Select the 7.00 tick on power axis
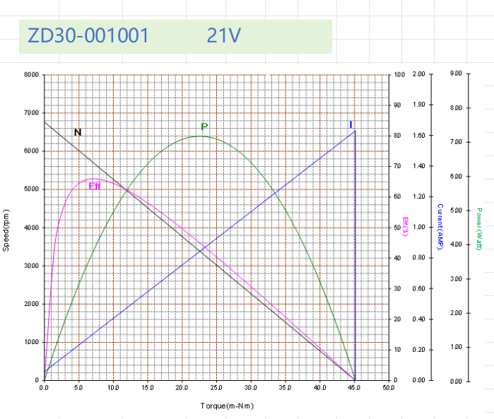 click(455, 142)
